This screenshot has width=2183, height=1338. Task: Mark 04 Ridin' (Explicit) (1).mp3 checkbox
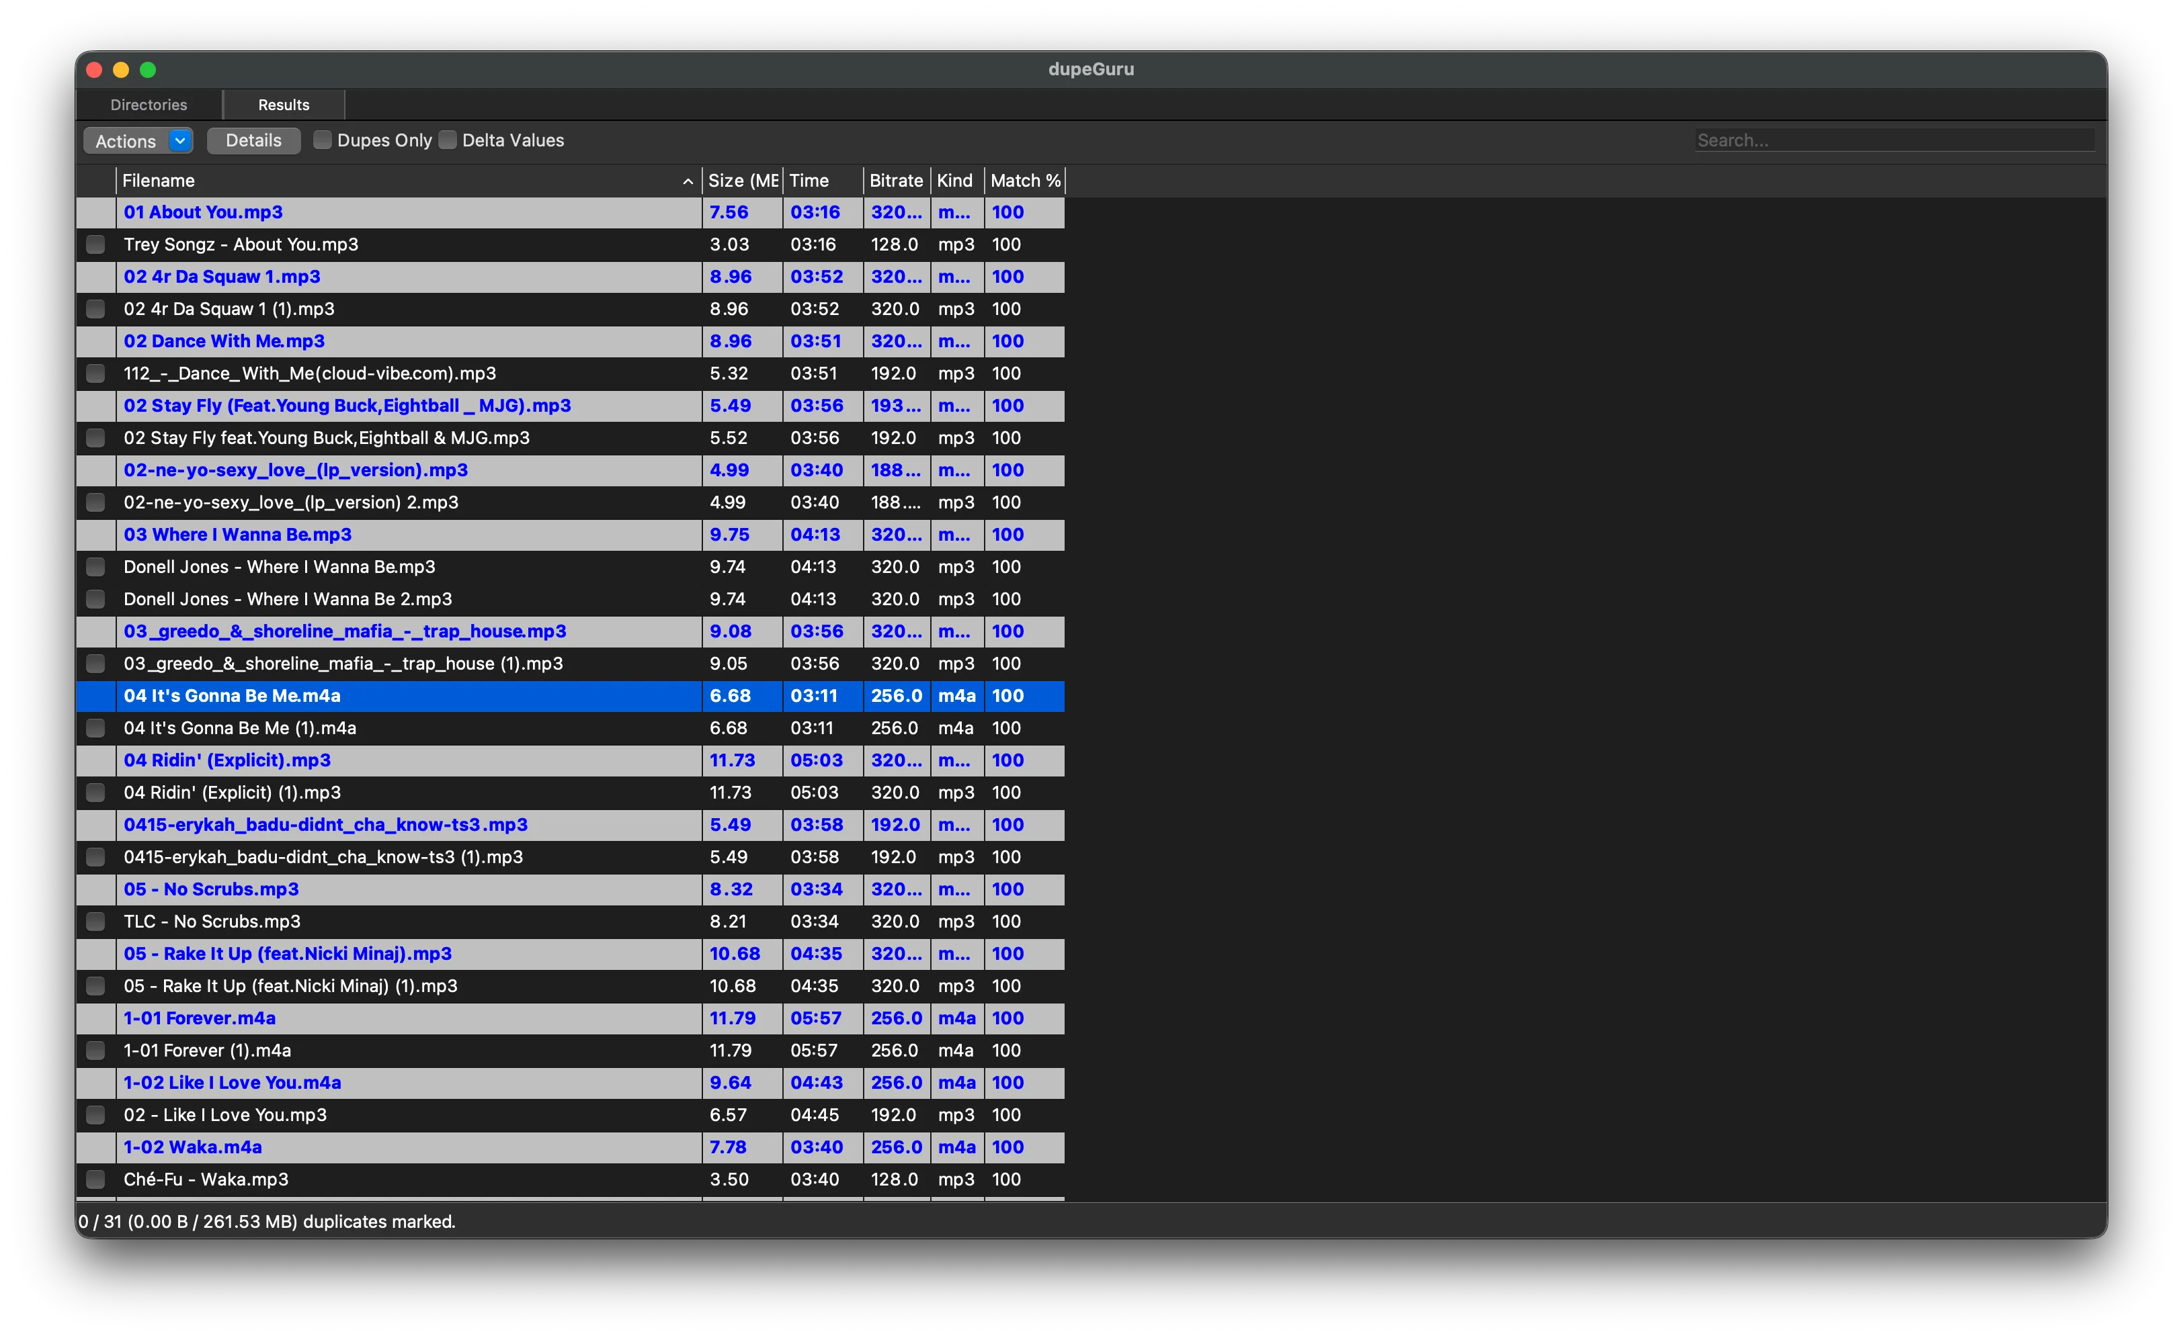pyautogui.click(x=95, y=793)
